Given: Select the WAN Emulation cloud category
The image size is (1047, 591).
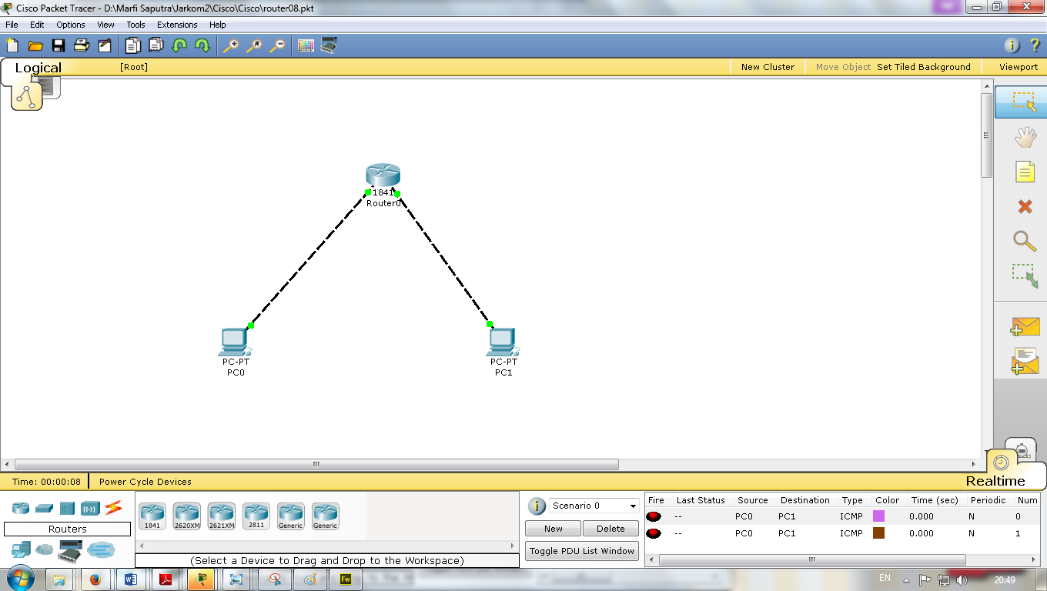Looking at the screenshot, I should pyautogui.click(x=44, y=549).
